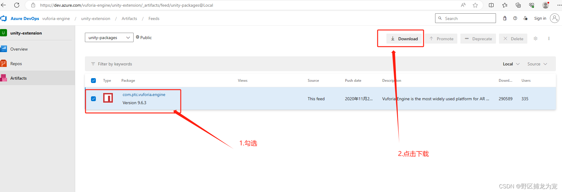This screenshot has height=192, width=562.
Task: Open the browser essentials heart icon
Action: 532,5
